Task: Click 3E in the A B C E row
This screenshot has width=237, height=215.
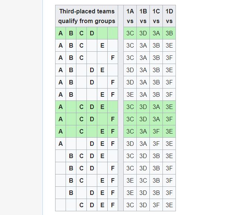Action: click(x=169, y=45)
